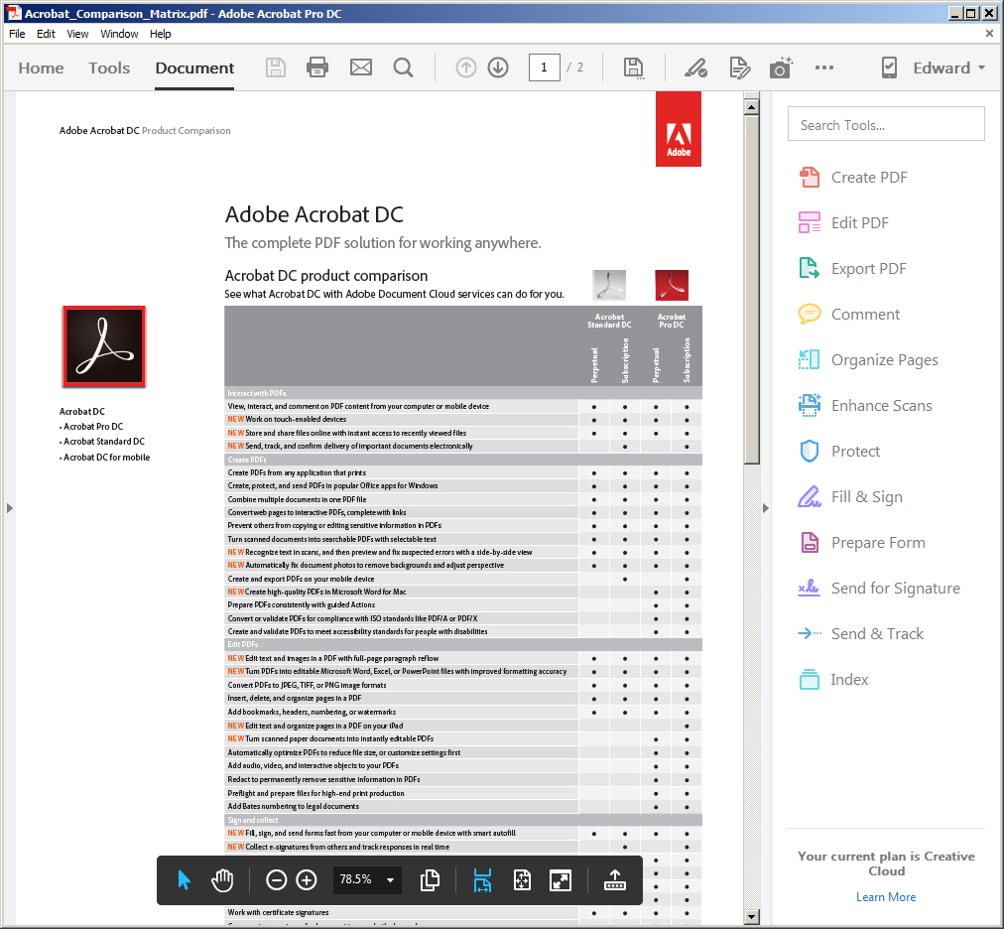Open more tools three-dots icon
Viewport: 1004px width, 929px height.
point(824,67)
